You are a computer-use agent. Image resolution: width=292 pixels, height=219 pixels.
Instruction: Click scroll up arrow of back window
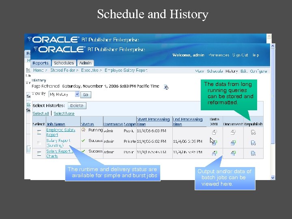pyautogui.click(x=269, y=36)
